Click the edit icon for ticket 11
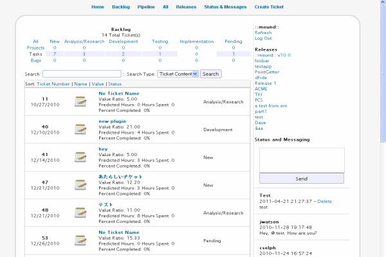This screenshot has width=386, height=257. (80, 102)
